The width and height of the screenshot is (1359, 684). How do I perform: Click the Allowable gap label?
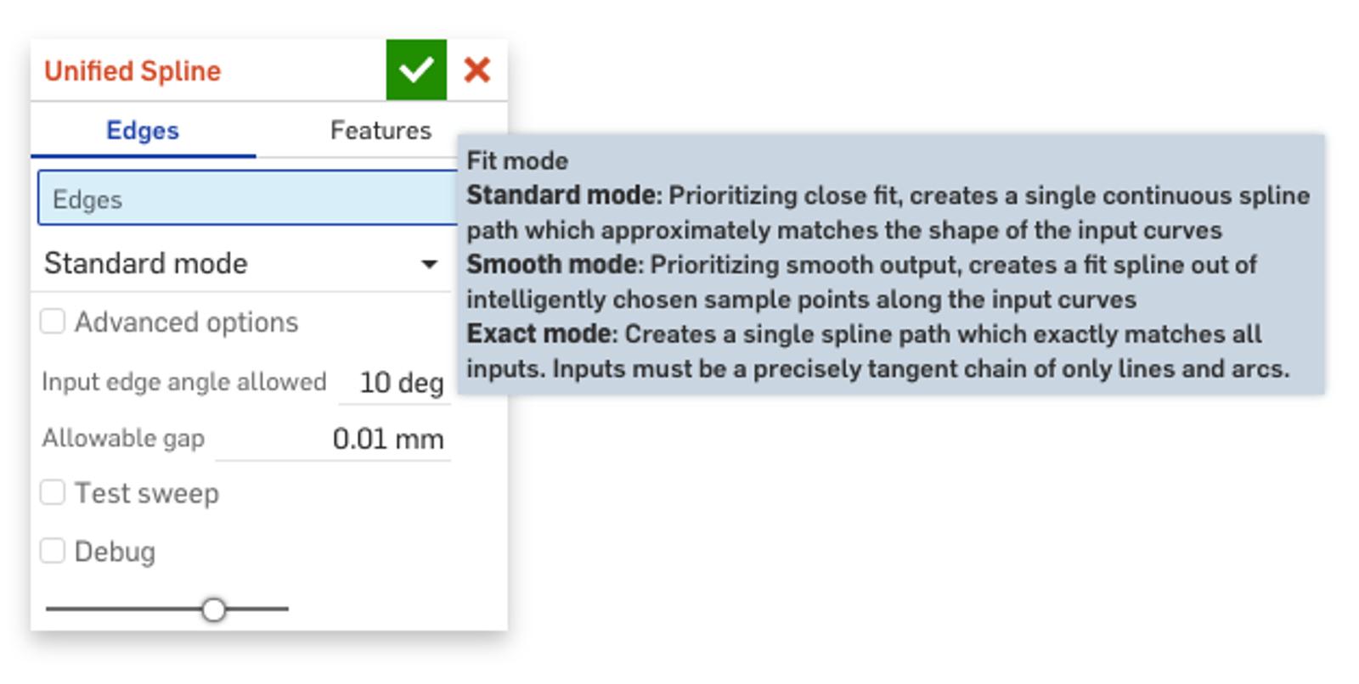coord(123,439)
